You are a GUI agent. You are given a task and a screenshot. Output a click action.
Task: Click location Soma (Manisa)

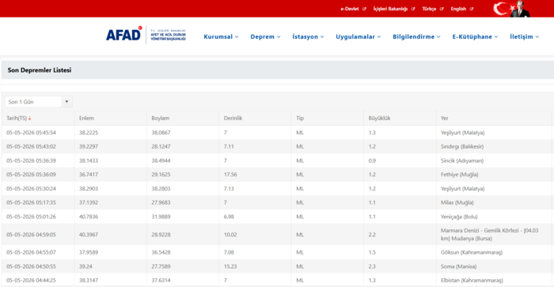point(458,266)
